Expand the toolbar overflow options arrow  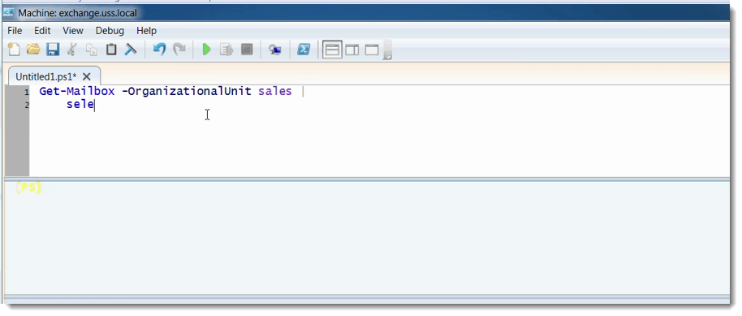click(x=387, y=50)
